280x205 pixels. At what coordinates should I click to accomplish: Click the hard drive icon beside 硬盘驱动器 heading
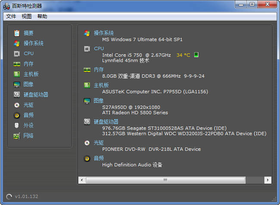87,121
